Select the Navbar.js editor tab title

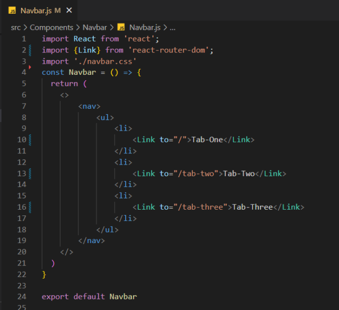36,10
